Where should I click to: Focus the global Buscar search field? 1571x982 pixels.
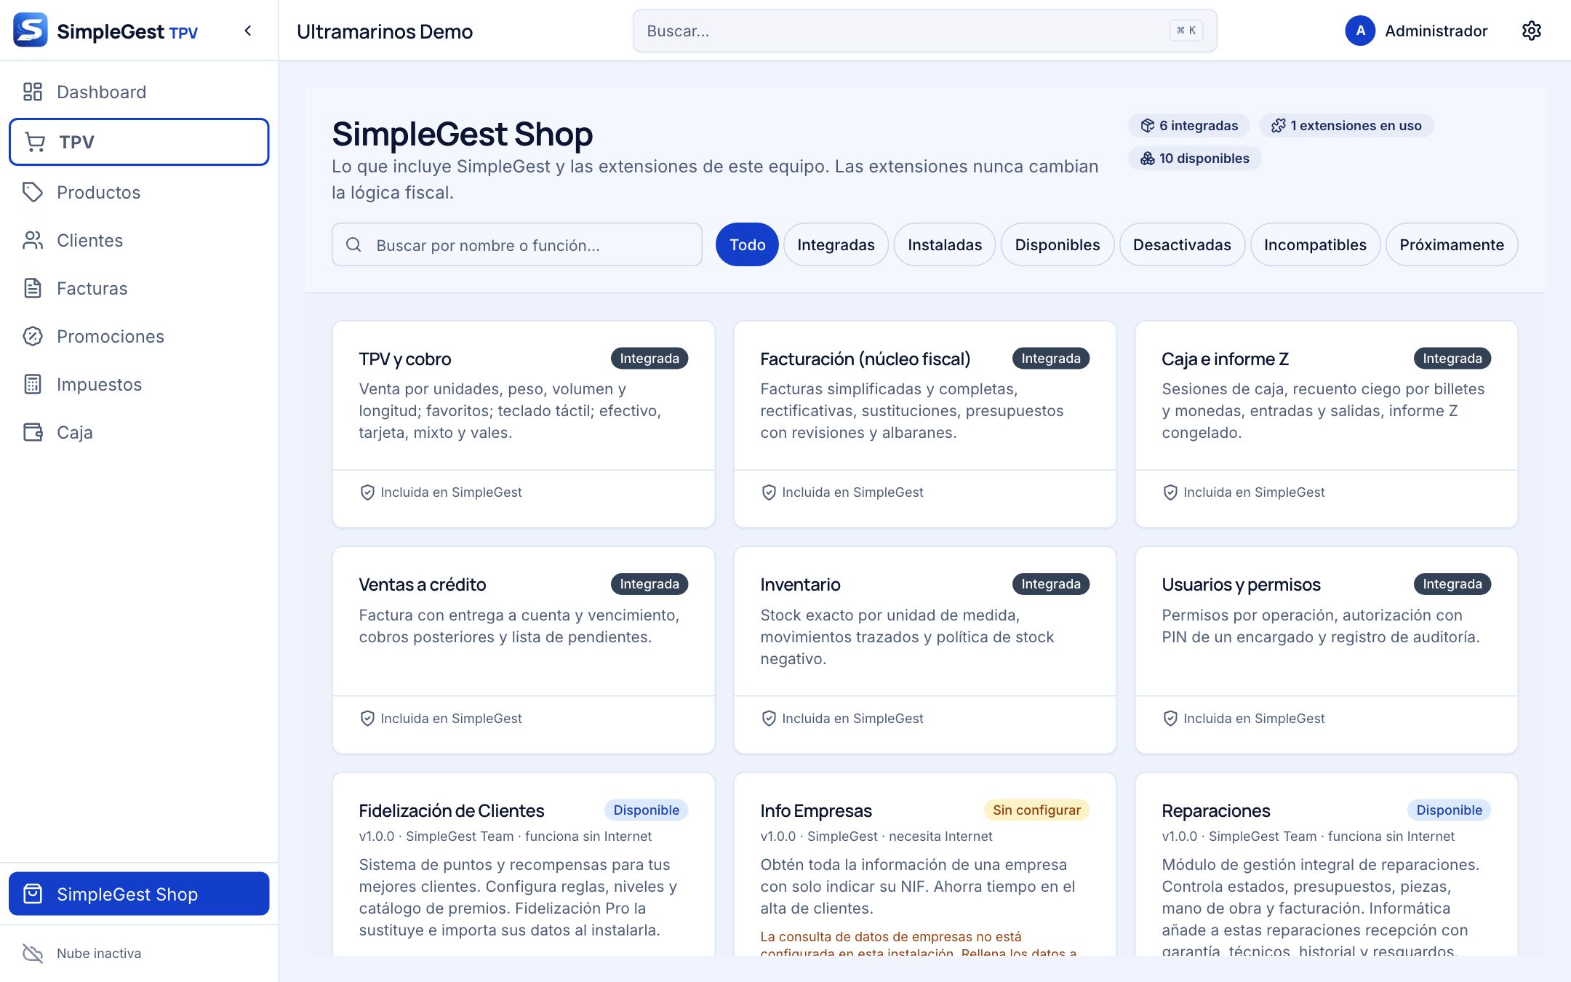click(x=924, y=31)
